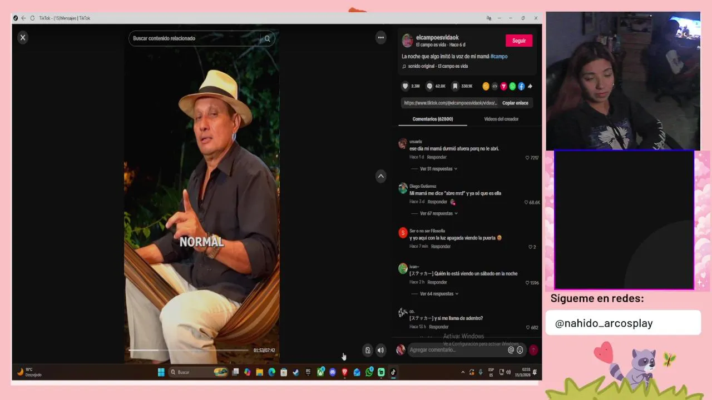Expand 'Ver 64 respuestas' under ivan comment
This screenshot has width=712, height=400.
[x=437, y=294]
